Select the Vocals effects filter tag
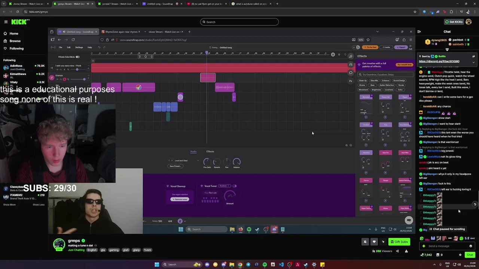This screenshot has height=269, width=479. point(401,85)
